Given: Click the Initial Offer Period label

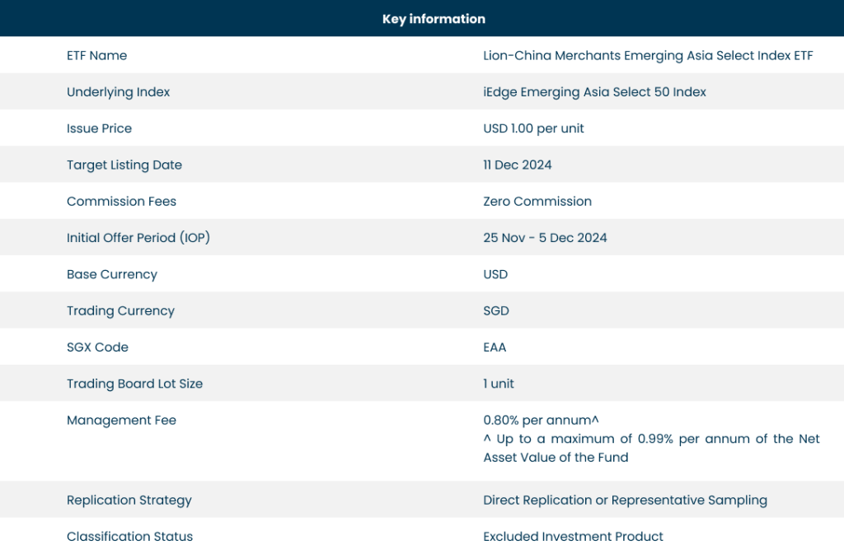Looking at the screenshot, I should point(138,237).
